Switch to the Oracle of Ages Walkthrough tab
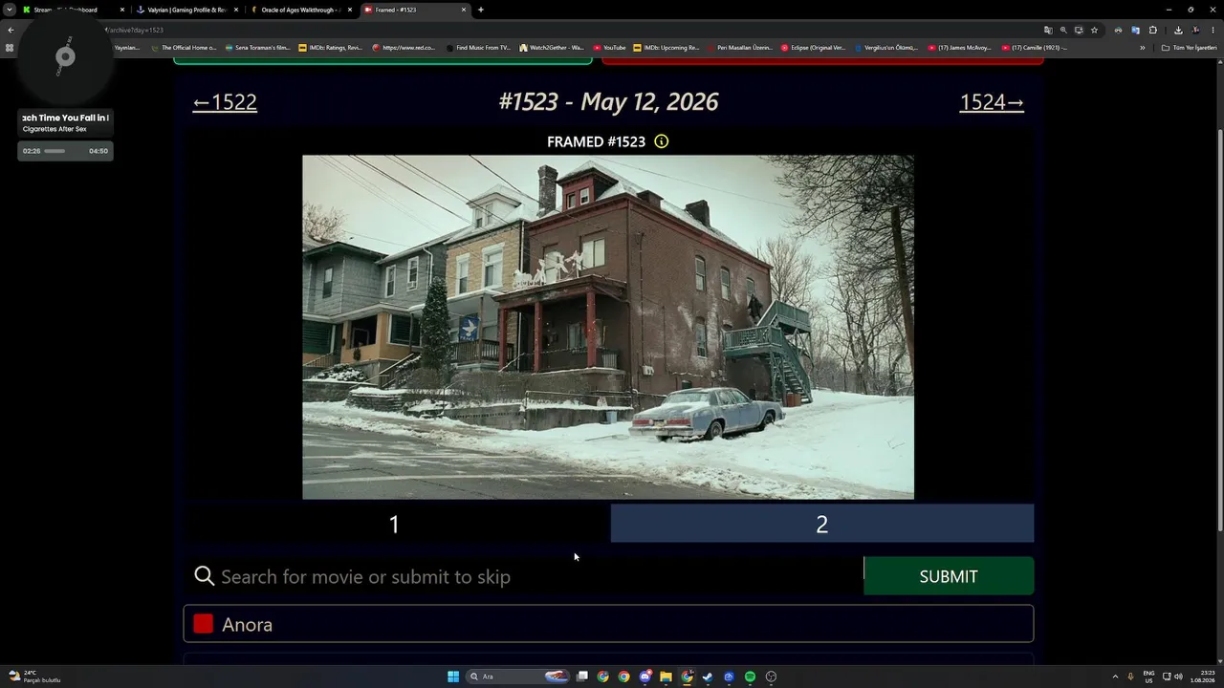1224x688 pixels. (301, 10)
